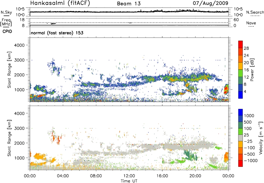This screenshot has width=264, height=183.
Task: Click the orange 20–24 dB Power bar segment
Action: click(241, 59)
